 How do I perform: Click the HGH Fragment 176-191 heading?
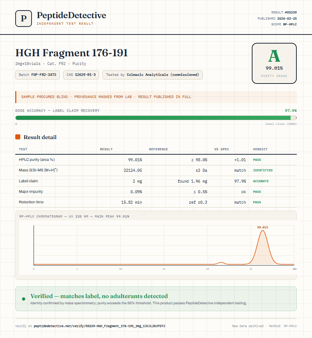71,53
